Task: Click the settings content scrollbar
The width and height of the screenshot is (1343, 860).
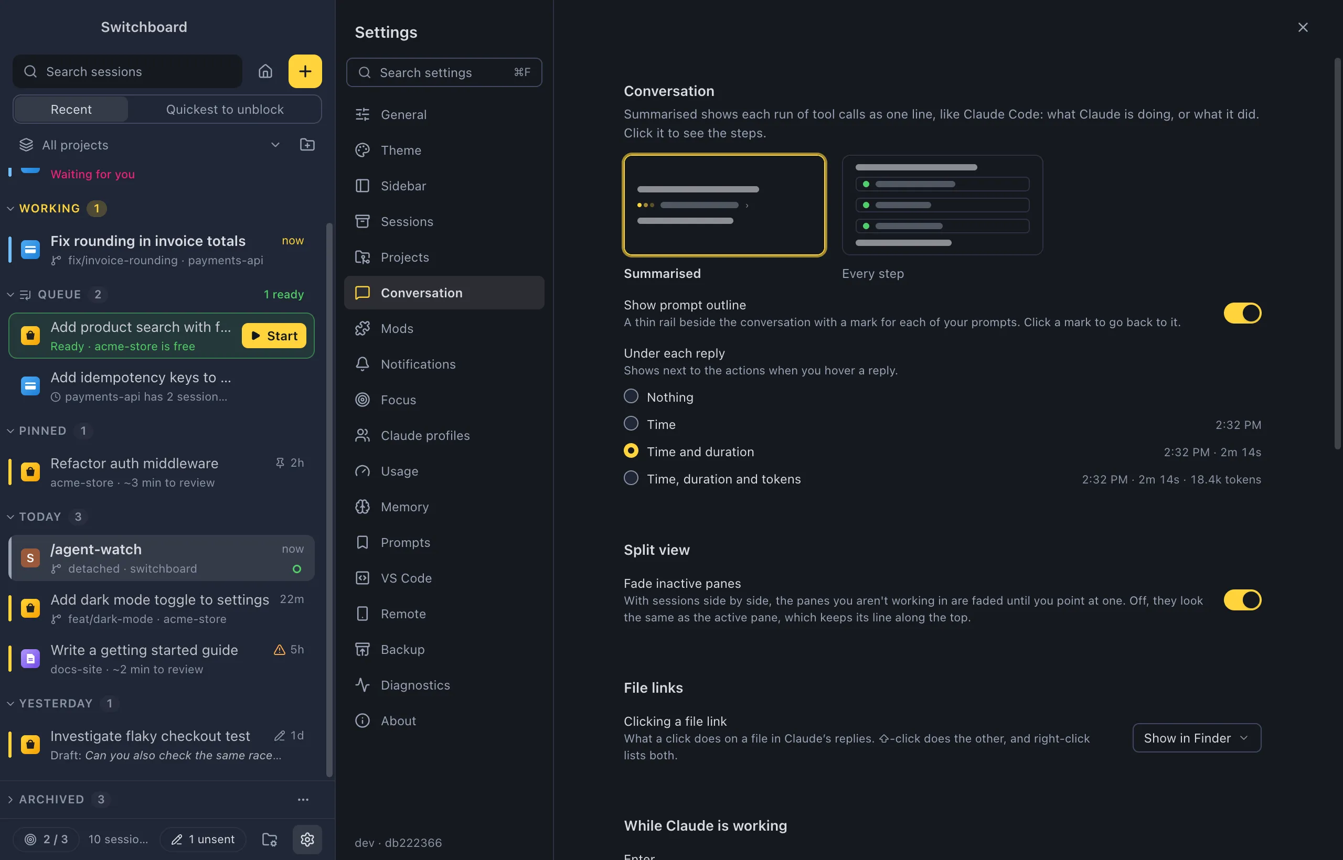Action: pyautogui.click(x=1337, y=254)
